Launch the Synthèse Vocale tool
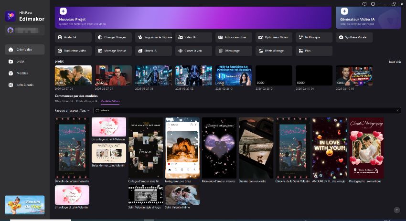The width and height of the screenshot is (406, 221). click(x=354, y=37)
